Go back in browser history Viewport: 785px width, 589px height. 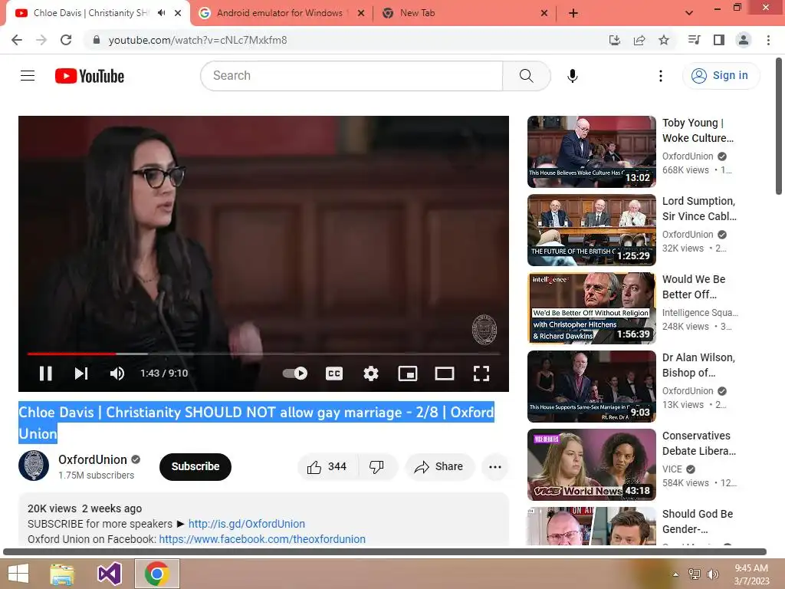point(17,40)
